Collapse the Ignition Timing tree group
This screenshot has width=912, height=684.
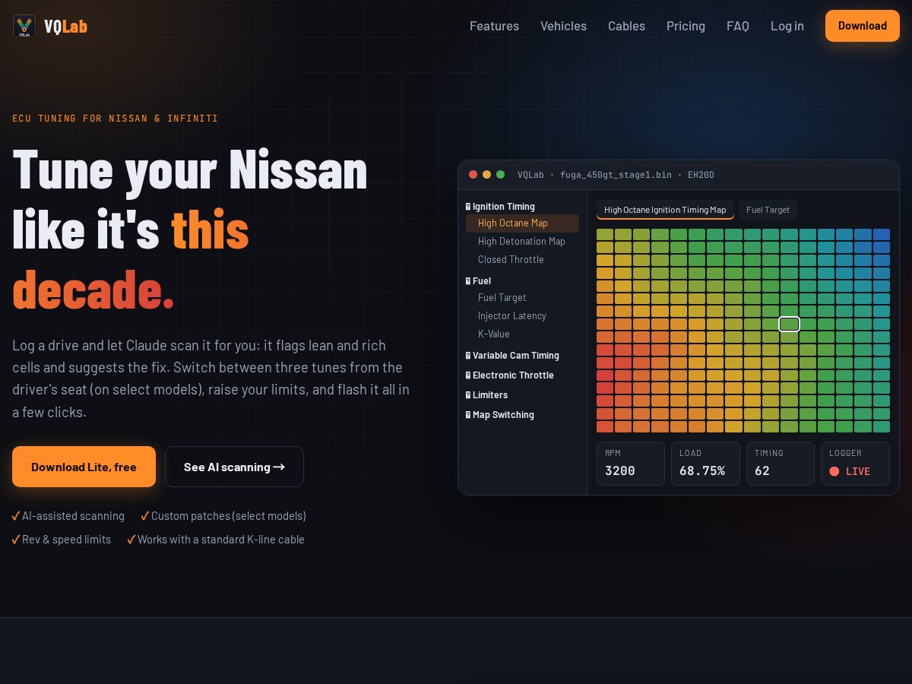pos(500,207)
